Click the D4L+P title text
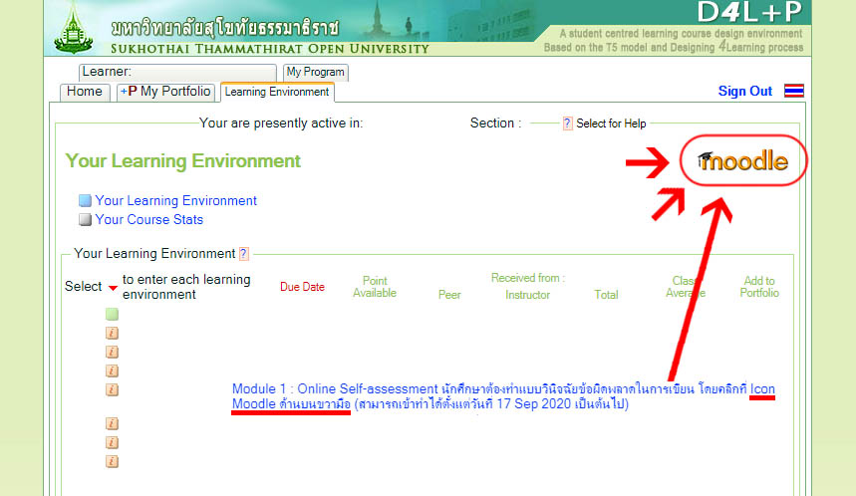This screenshot has width=856, height=496. 749,12
